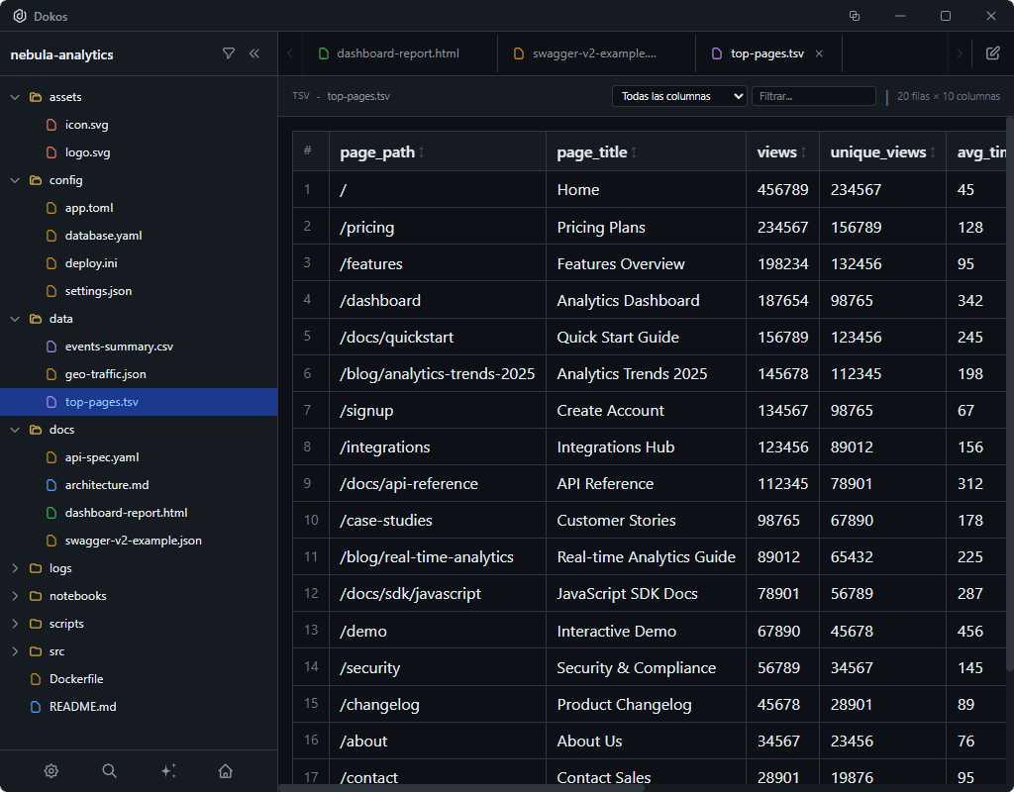Collapse the sidebar with double-chevron icon
Screen dimensions: 1014x792
tap(254, 54)
